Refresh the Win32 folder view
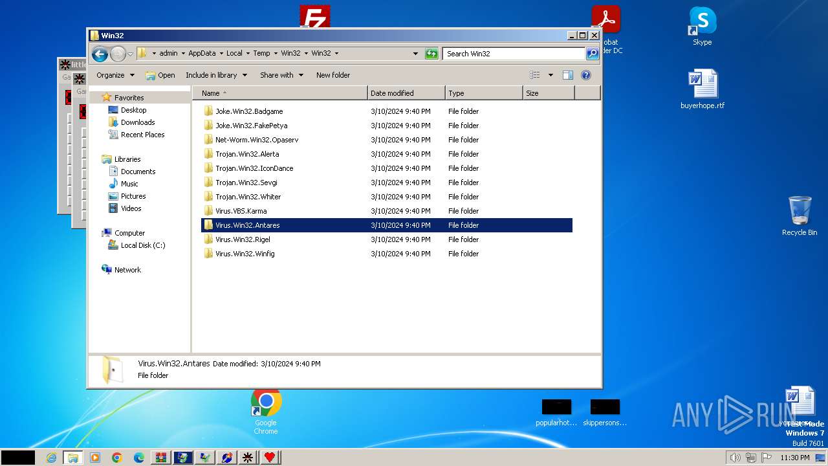 pos(431,54)
